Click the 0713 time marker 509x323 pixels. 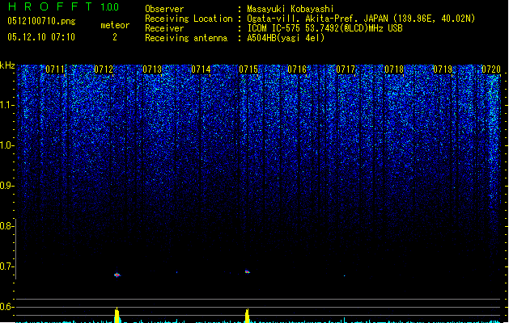pyautogui.click(x=152, y=69)
